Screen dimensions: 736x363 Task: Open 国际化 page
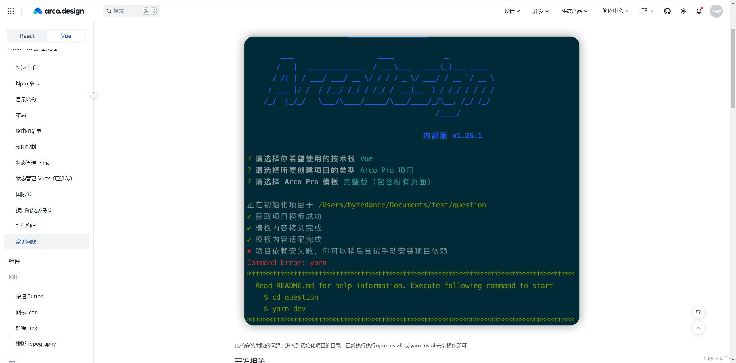47,194
